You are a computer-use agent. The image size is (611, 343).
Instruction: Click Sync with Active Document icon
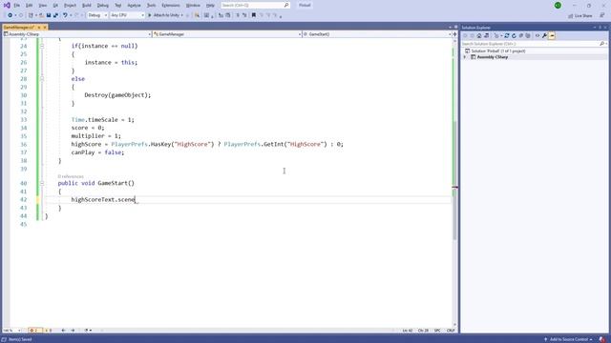(507, 36)
